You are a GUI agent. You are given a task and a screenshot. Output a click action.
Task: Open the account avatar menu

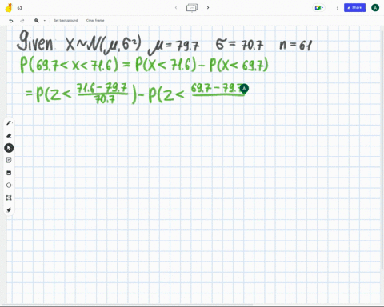[x=375, y=8]
